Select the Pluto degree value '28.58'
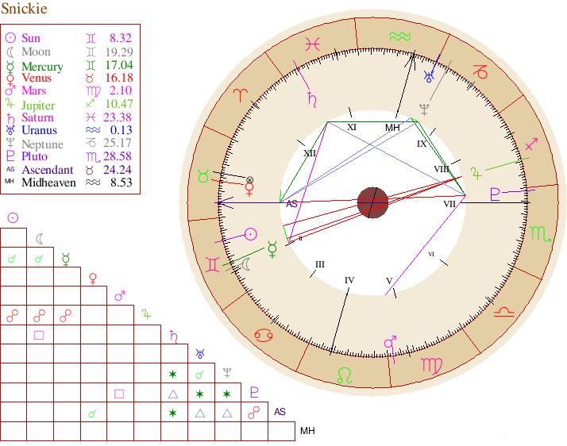Viewport: 567px width, 446px height. (118, 156)
